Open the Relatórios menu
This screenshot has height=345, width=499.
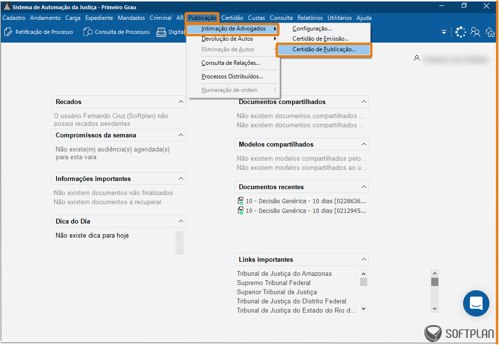(310, 18)
